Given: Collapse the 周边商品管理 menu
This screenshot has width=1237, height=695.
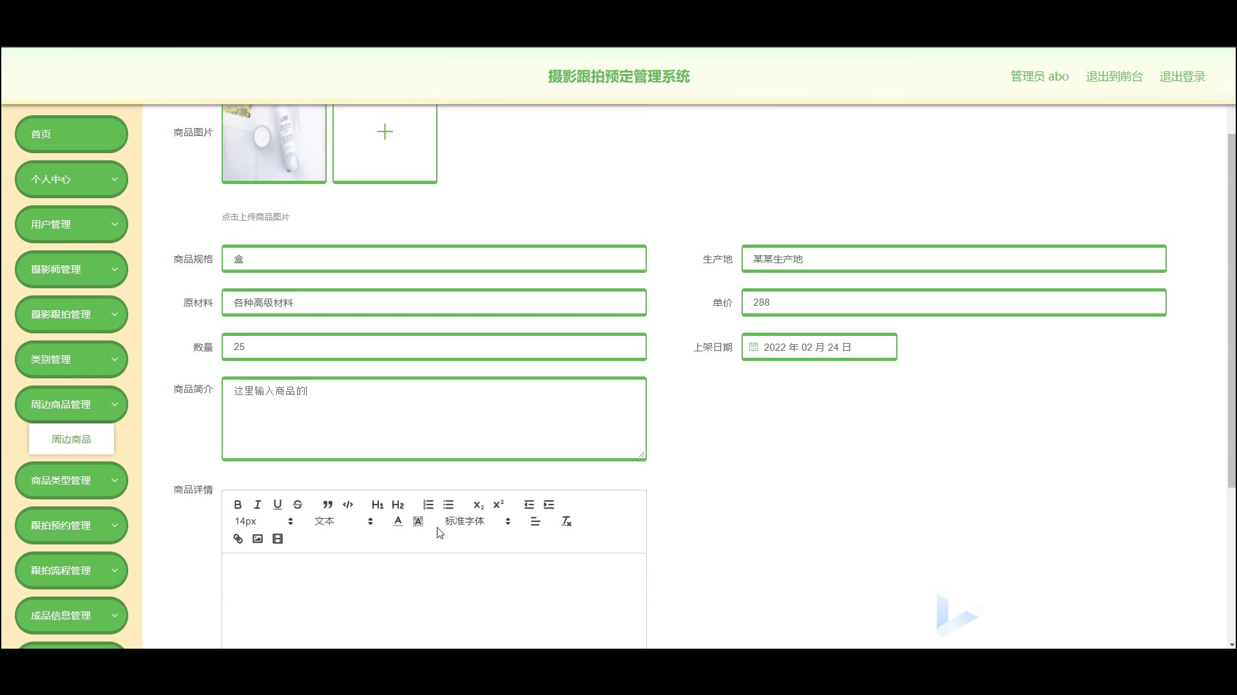Looking at the screenshot, I should [x=72, y=404].
